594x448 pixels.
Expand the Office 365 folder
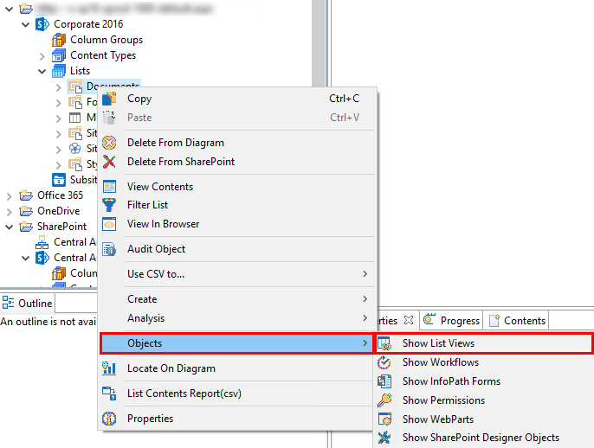(x=10, y=196)
